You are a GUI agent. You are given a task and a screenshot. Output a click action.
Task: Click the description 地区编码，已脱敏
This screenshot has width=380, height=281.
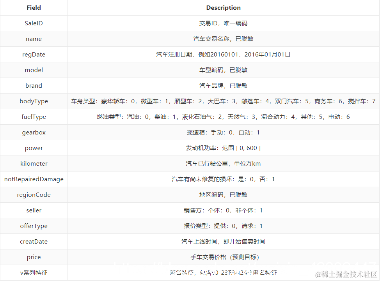(224, 194)
